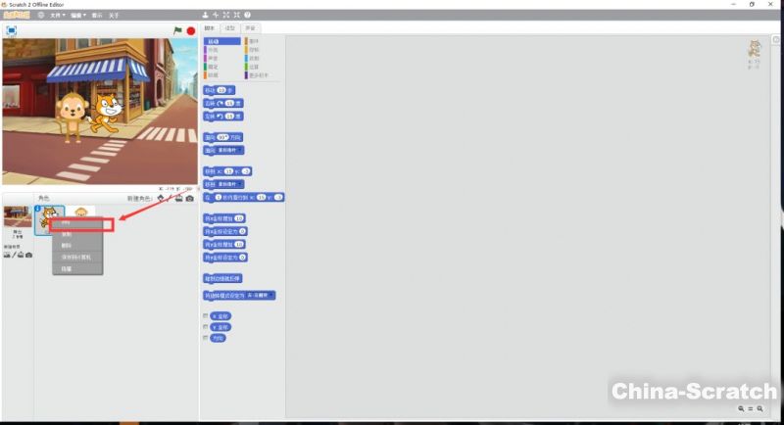784x425 pixels.
Task: Enable the x position checkbox
Action: pos(205,316)
